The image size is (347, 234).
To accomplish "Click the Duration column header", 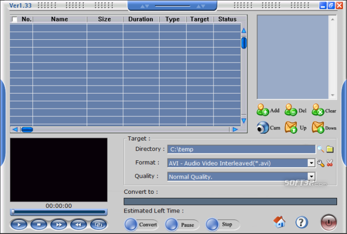I will (x=141, y=19).
